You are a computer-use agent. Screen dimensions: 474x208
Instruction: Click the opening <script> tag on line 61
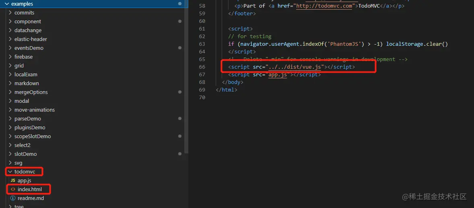coord(241,29)
